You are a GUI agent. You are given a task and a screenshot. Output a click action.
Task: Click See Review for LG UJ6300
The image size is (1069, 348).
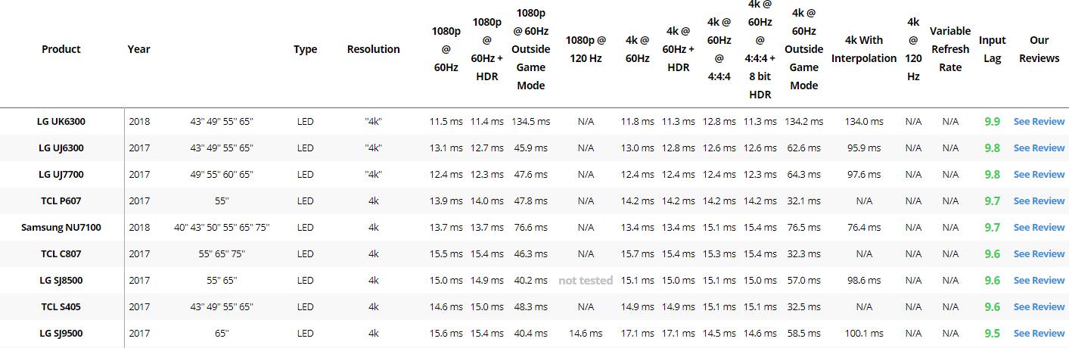pos(1039,148)
